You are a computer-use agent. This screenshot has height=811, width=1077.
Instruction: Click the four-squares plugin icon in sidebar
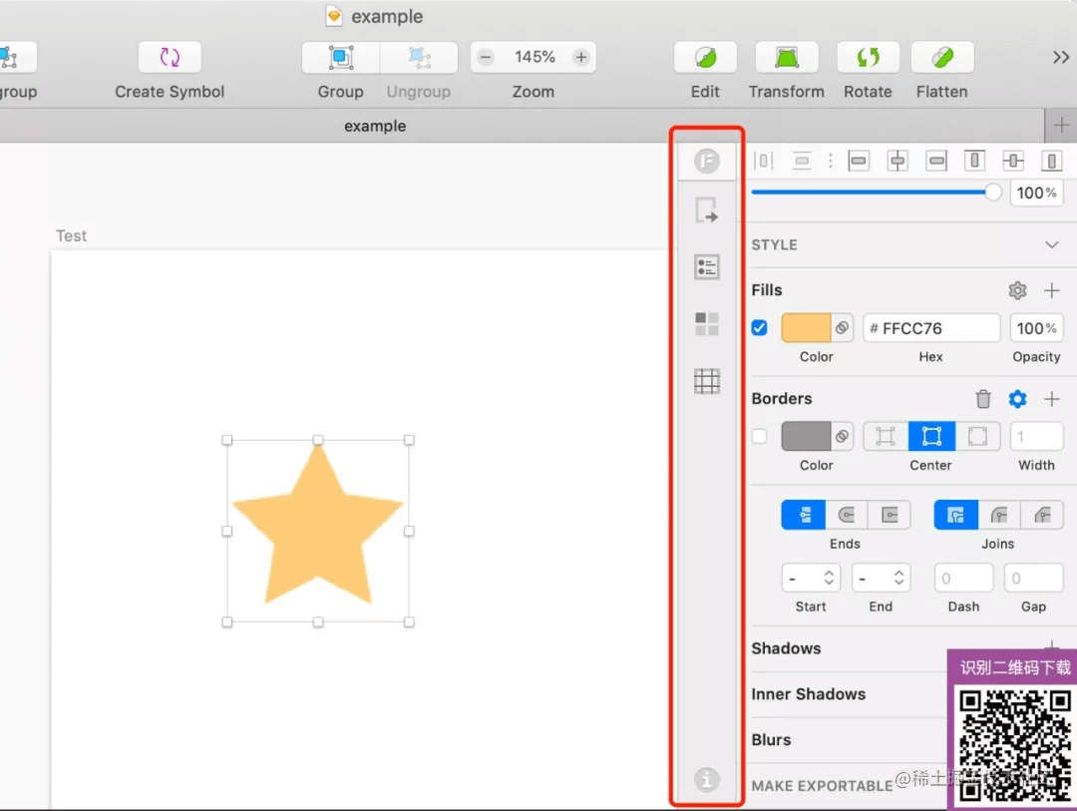(x=707, y=324)
